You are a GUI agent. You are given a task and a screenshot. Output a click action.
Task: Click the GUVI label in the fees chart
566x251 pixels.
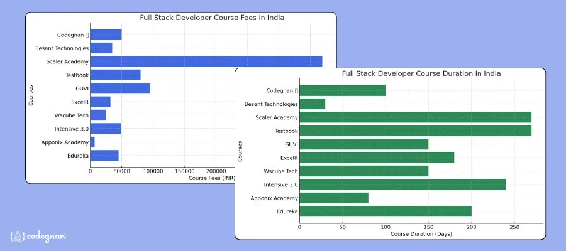point(82,88)
